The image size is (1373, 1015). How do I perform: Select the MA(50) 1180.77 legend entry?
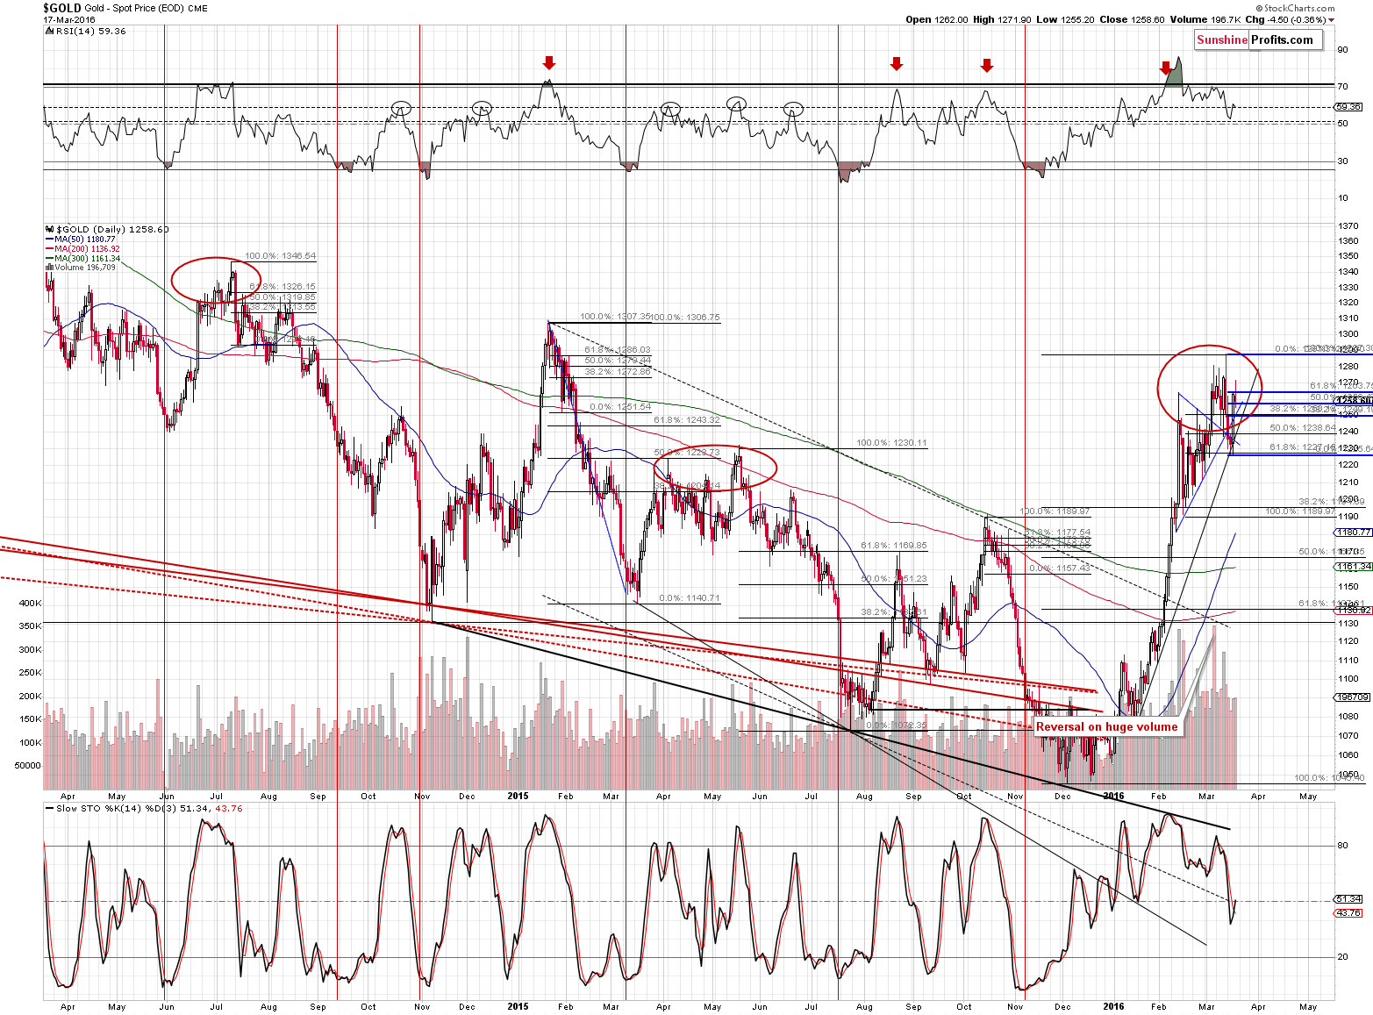79,239
